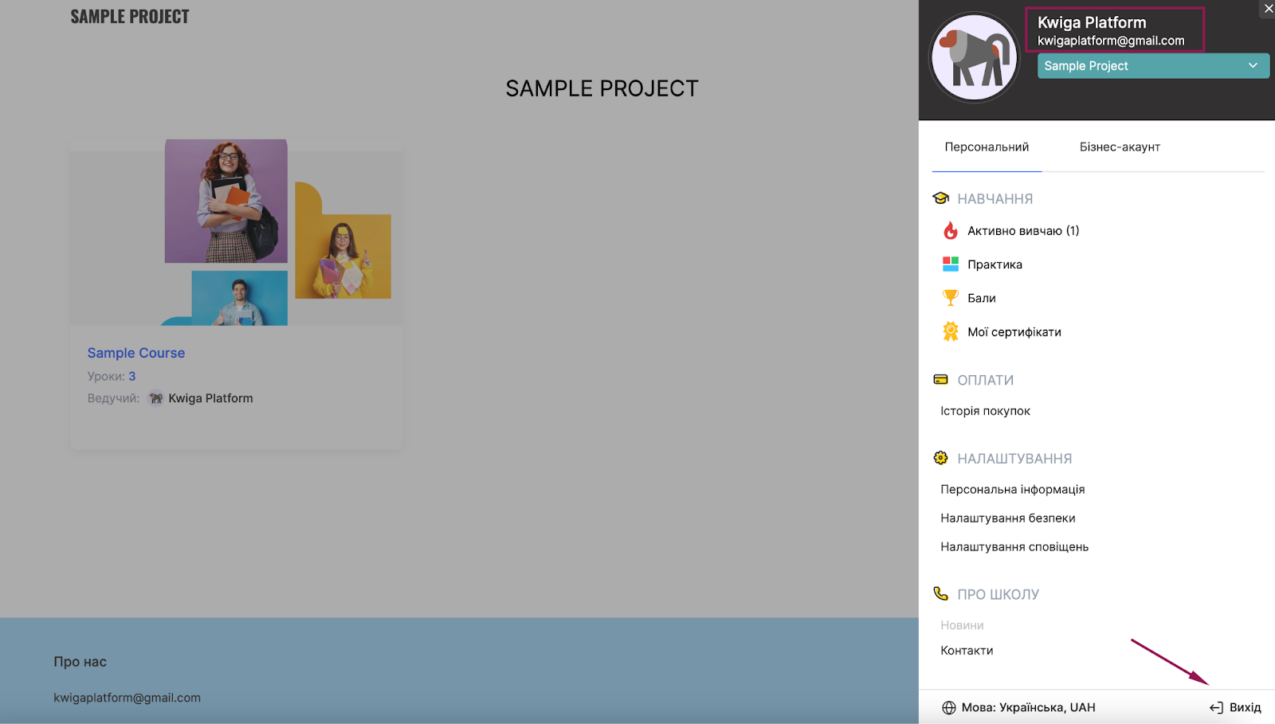Click the Про нас footer heading
Image resolution: width=1275 pixels, height=724 pixels.
(80, 662)
